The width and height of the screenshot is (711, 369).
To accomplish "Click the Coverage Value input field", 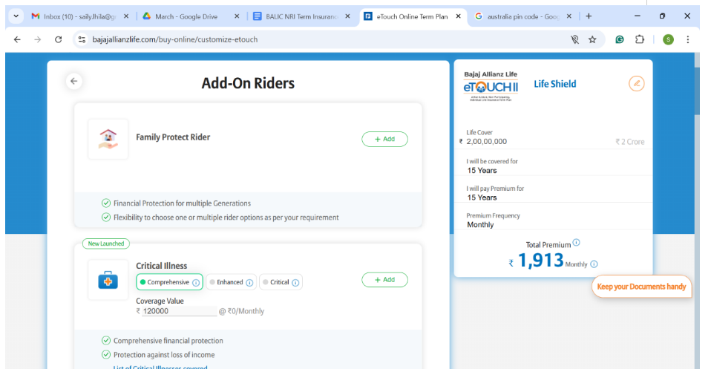I will pos(179,311).
